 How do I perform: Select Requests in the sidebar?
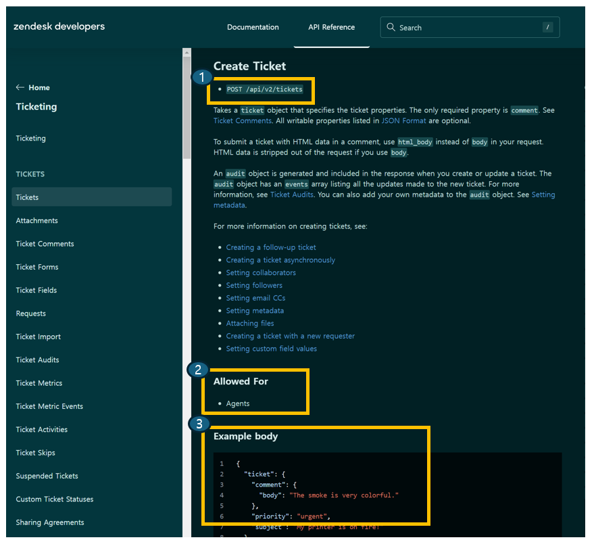(30, 314)
